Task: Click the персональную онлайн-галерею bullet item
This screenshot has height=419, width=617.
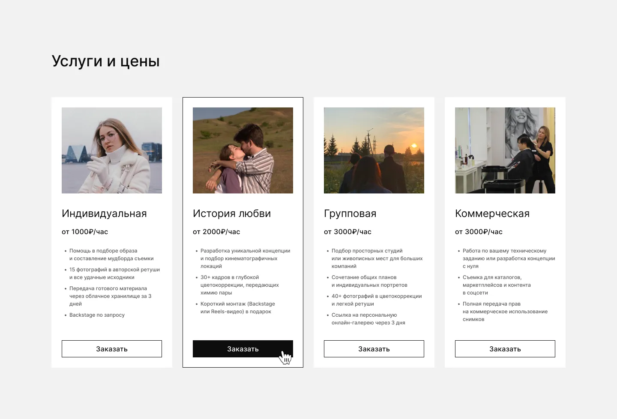Action: click(368, 318)
